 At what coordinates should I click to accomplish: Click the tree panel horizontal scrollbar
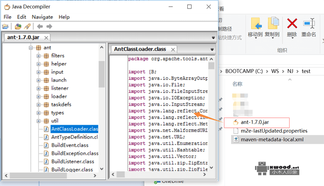click(38, 176)
